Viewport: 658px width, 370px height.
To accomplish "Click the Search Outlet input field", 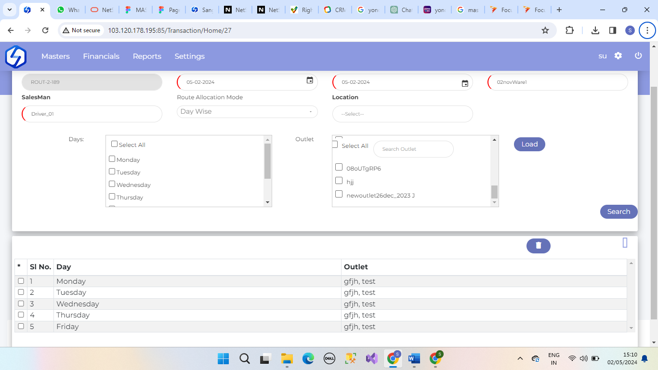I will pos(413,149).
